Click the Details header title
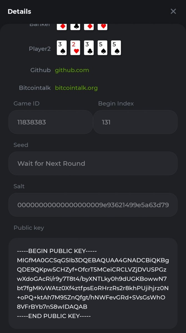The image size is (186, 333). pos(19,12)
